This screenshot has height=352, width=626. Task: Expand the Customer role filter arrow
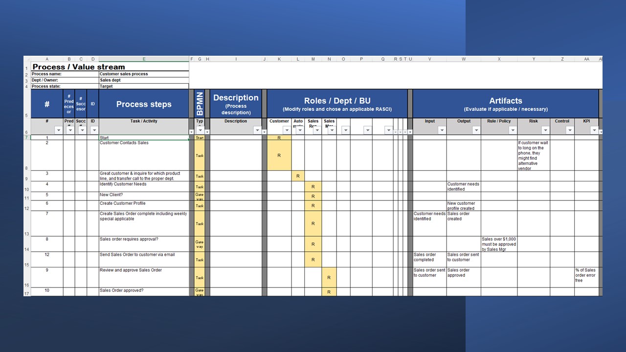(x=287, y=131)
